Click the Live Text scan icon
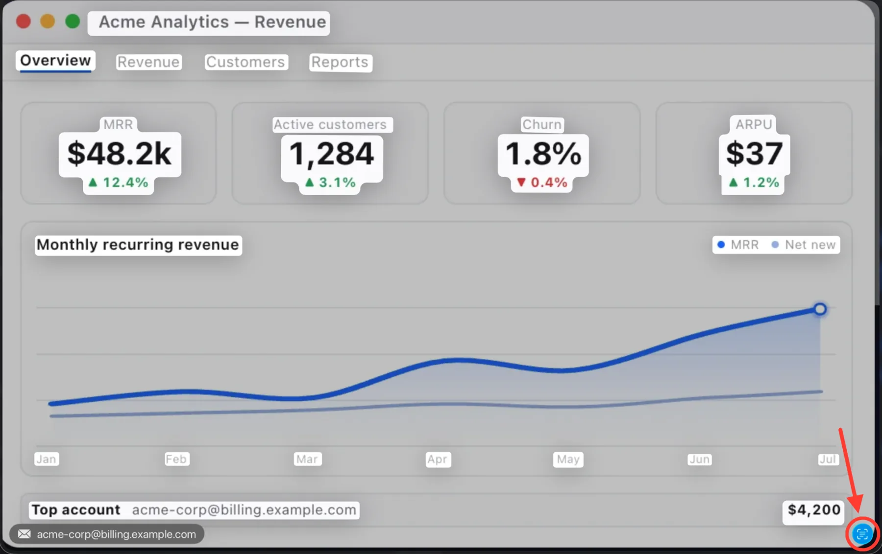 tap(862, 534)
